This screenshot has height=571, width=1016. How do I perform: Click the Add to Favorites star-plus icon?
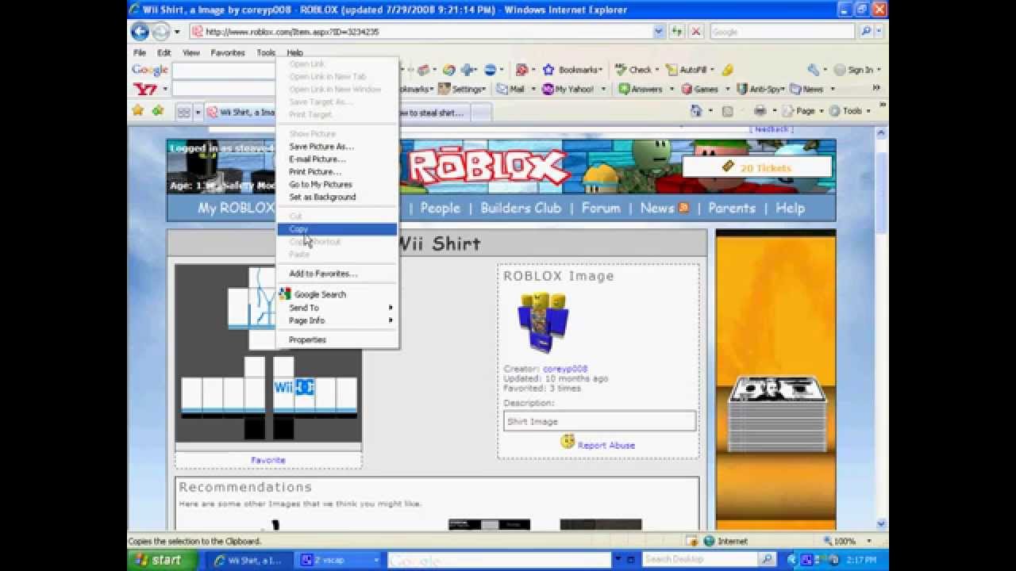pos(158,111)
